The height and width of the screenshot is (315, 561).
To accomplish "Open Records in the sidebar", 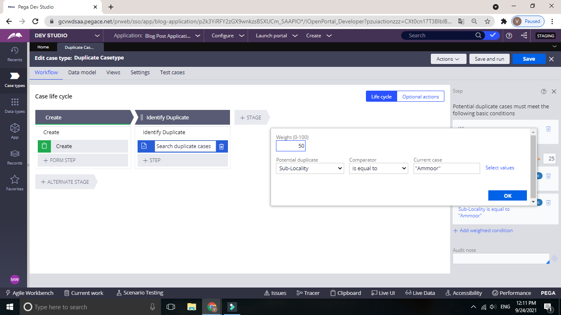I will click(15, 157).
